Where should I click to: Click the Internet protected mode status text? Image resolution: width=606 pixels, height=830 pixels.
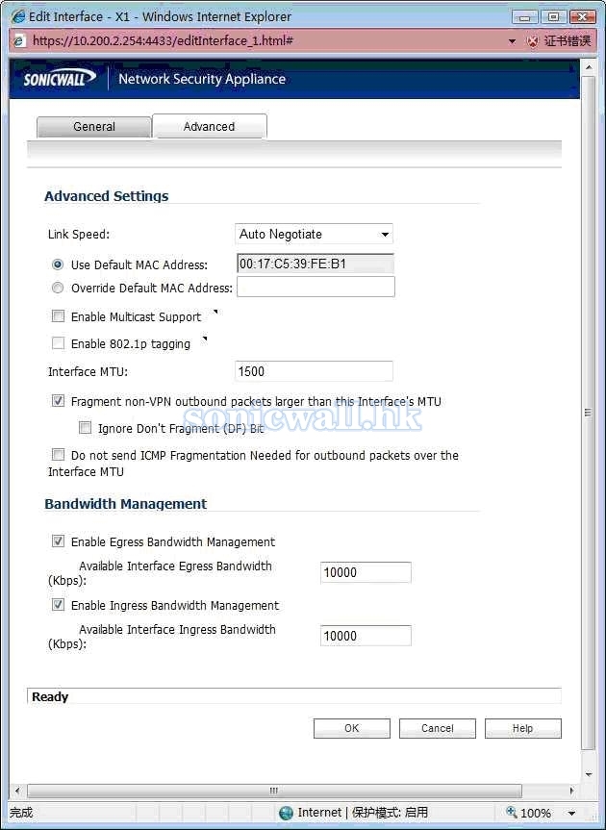(363, 813)
